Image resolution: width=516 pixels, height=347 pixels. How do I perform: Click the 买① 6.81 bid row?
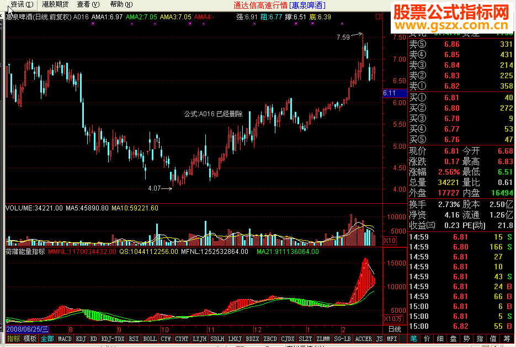pyautogui.click(x=461, y=97)
